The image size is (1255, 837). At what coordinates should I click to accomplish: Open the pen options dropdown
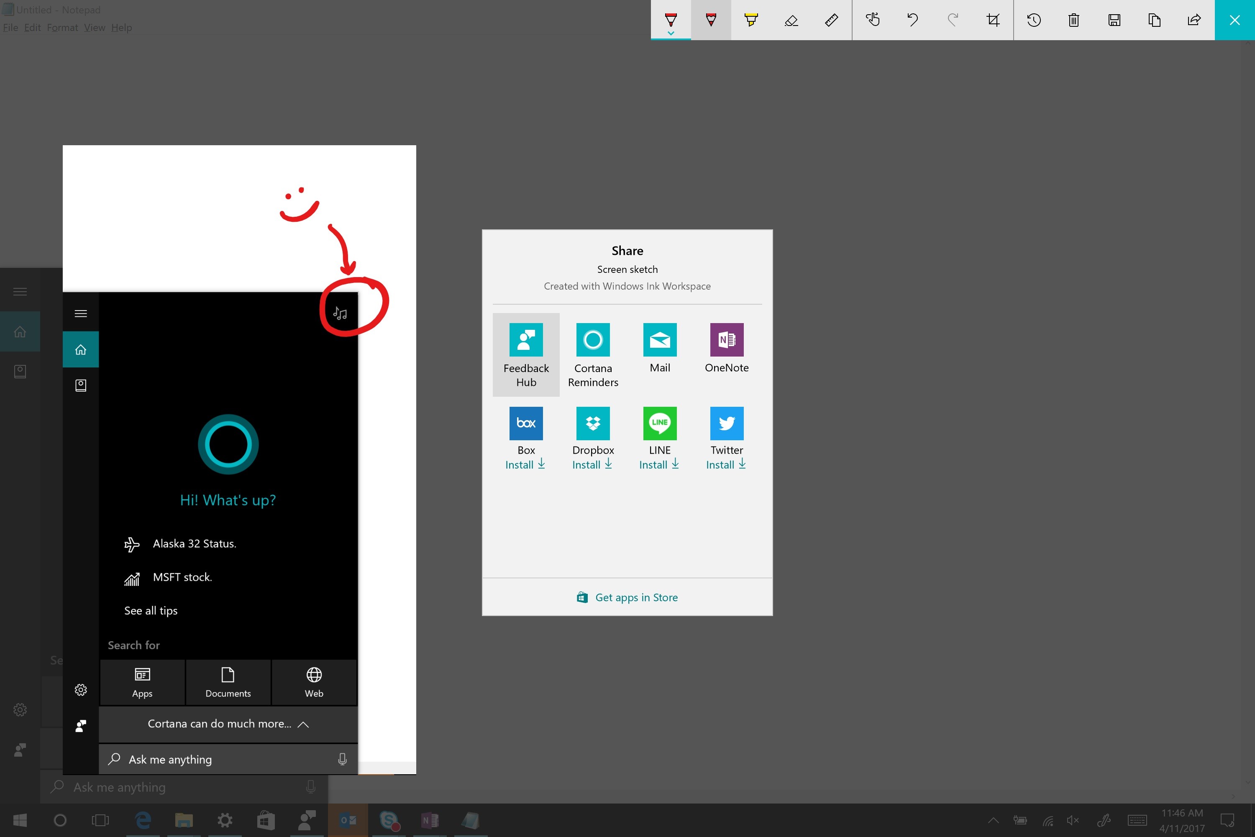point(671,32)
